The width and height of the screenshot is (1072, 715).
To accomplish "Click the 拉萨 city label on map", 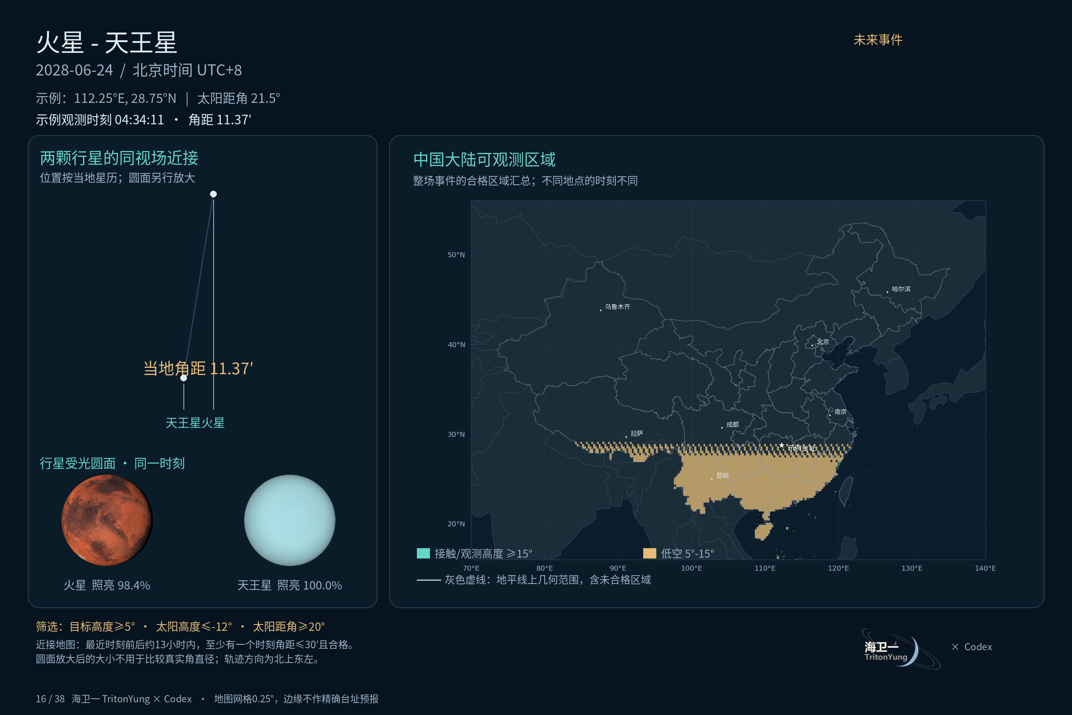I will pos(637,434).
